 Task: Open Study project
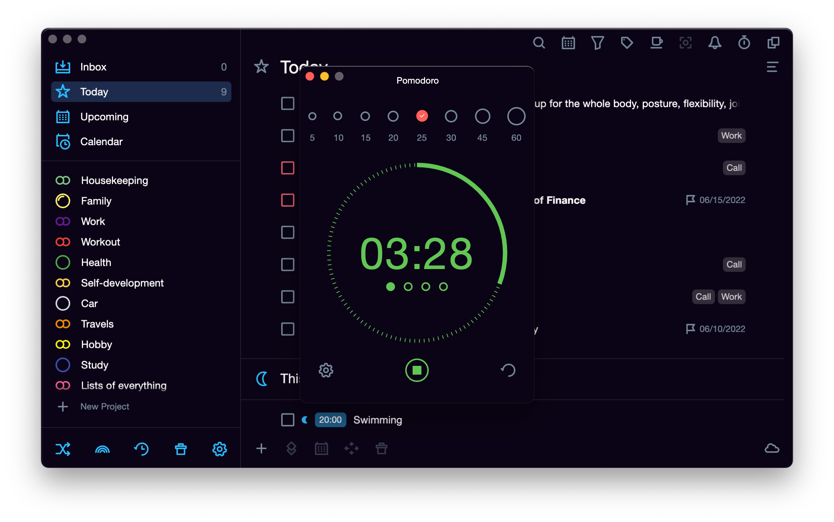pyautogui.click(x=141, y=365)
